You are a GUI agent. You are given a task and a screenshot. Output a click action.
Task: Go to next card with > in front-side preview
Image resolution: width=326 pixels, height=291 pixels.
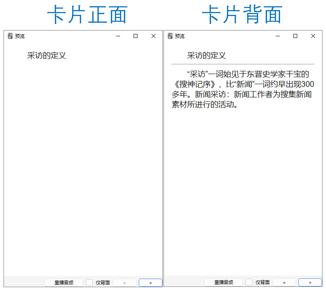[x=150, y=283]
